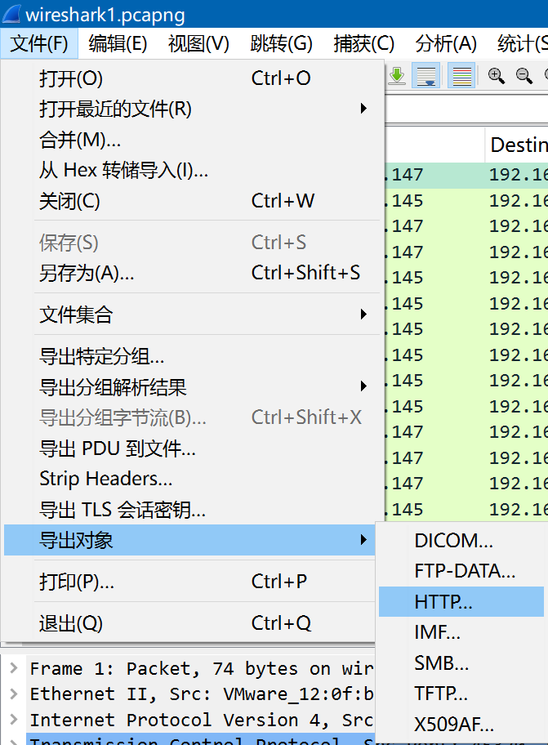Click the go to last packet icon
This screenshot has width=548, height=745.
[397, 77]
